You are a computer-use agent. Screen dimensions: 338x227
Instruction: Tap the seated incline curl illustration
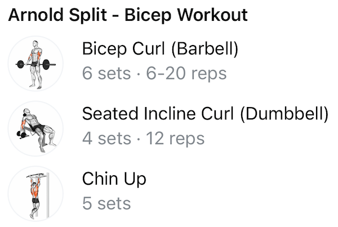click(35, 129)
